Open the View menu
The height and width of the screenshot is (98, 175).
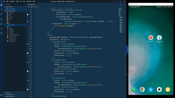(x=17, y=1)
